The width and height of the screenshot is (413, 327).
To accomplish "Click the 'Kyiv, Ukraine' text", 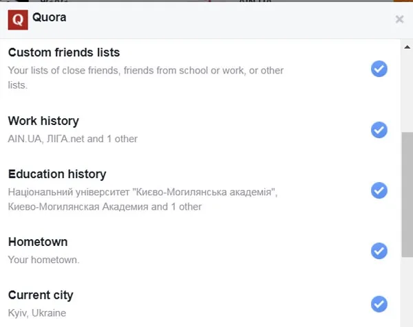I will (37, 313).
